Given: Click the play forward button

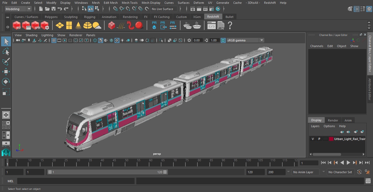Looking at the screenshot, I should (x=348, y=163).
